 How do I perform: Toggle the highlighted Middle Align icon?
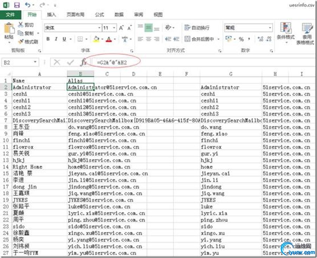[148, 27]
